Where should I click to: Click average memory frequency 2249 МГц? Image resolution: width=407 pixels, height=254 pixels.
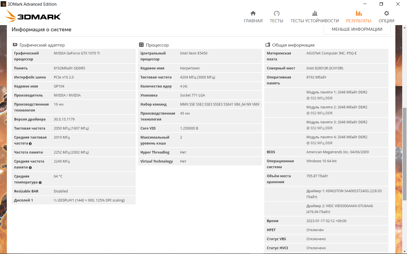coord(62,161)
